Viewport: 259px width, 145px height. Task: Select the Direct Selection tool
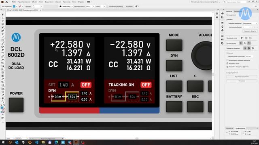3,18
